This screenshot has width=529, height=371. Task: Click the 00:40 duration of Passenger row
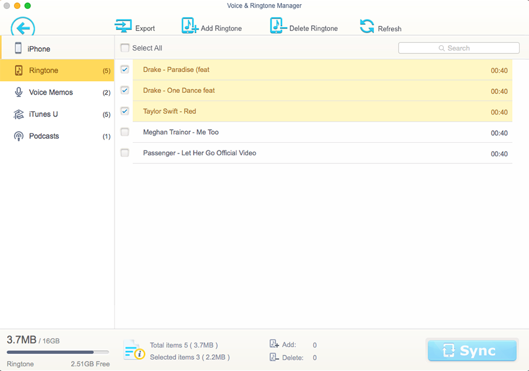tap(499, 154)
